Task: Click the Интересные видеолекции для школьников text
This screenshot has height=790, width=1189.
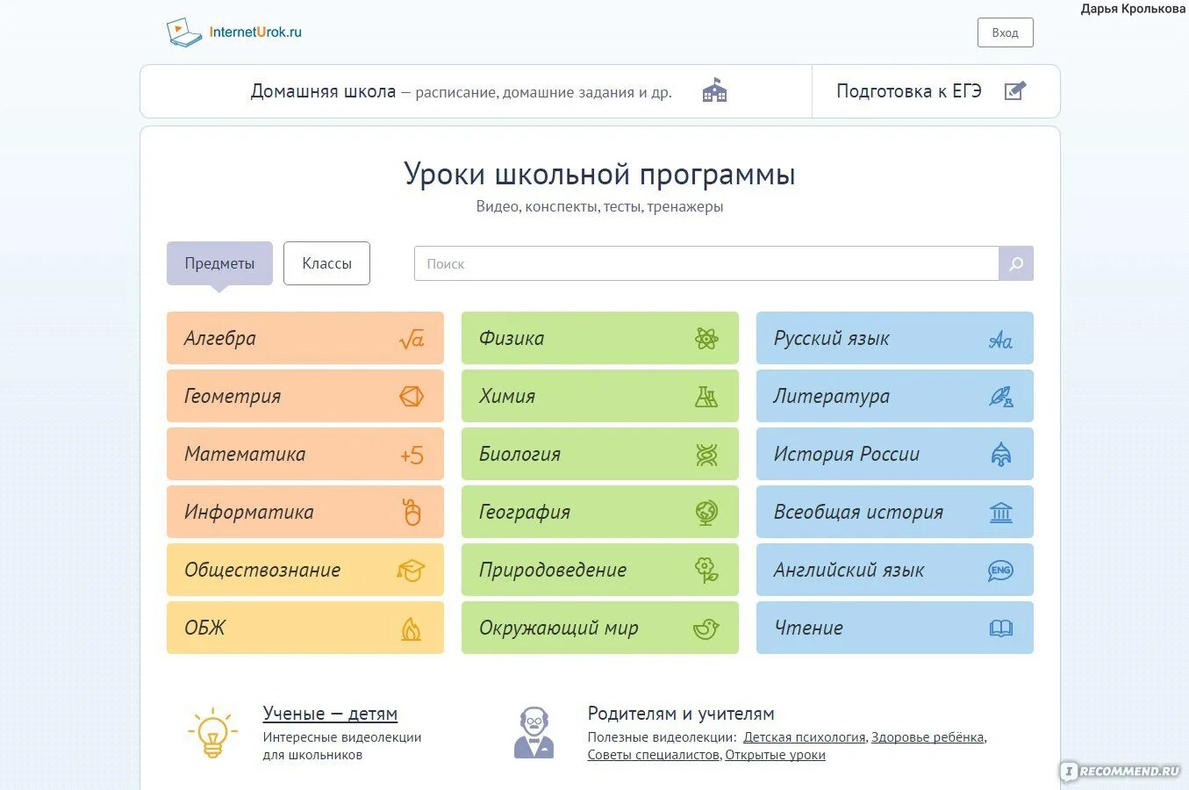Action: 342,746
